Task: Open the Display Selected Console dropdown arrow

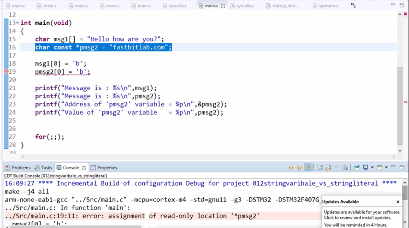Action: (x=372, y=168)
